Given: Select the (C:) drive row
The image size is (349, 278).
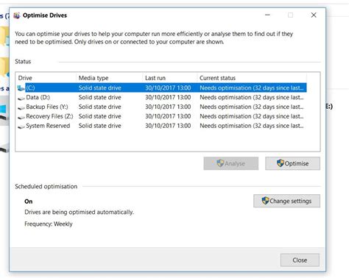Looking at the screenshot, I should pyautogui.click(x=162, y=88).
